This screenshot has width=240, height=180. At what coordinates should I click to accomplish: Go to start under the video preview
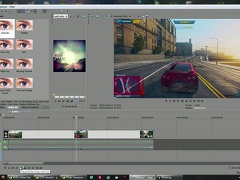point(190,101)
